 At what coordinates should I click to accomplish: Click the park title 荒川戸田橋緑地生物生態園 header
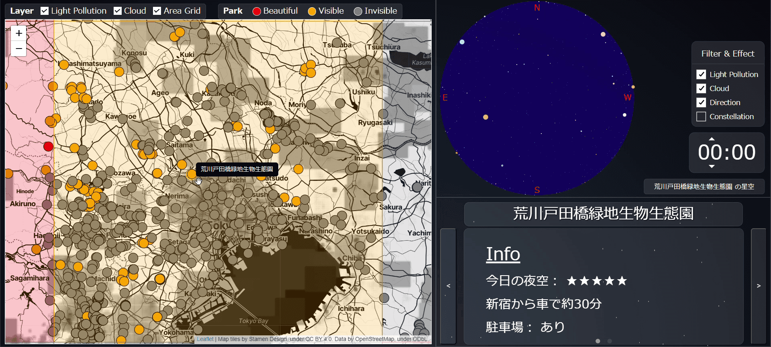pos(603,214)
